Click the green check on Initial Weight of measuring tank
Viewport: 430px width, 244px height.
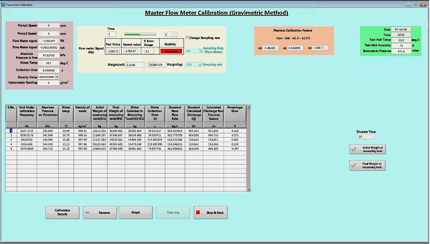click(x=355, y=149)
